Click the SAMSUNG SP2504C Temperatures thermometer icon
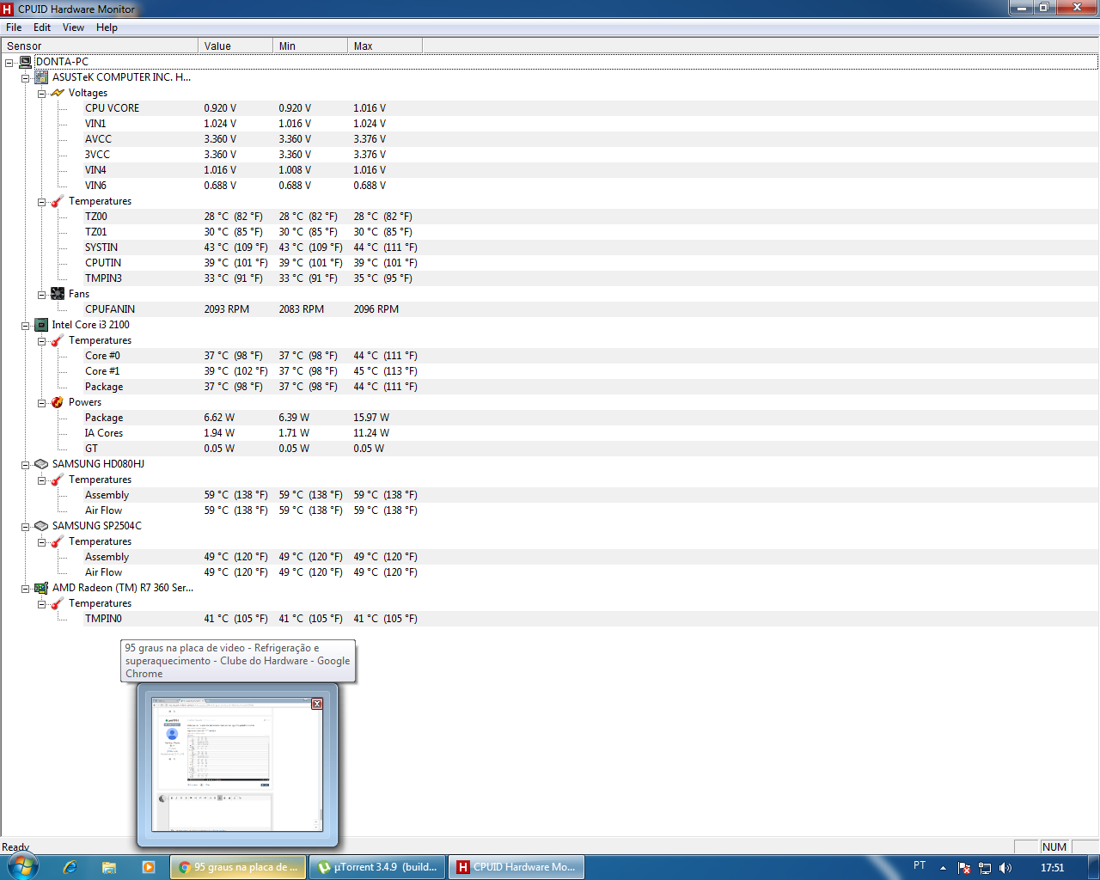Viewport: 1100px width, 880px height. click(x=58, y=541)
